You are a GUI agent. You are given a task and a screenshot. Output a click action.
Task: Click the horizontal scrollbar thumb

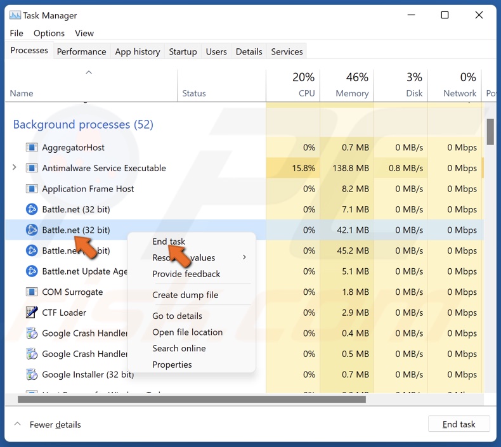(x=192, y=399)
